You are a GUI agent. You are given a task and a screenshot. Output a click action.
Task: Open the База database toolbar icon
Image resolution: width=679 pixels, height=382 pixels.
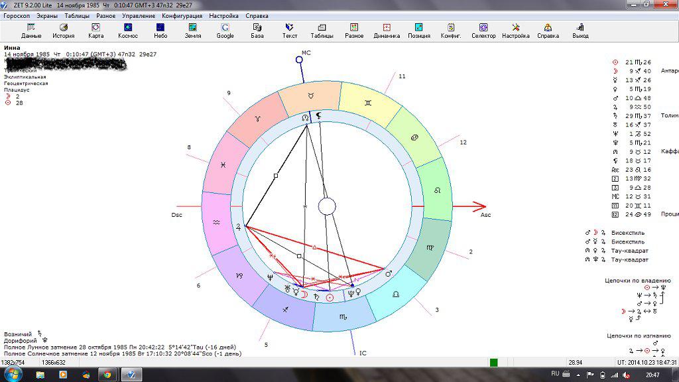click(x=257, y=31)
